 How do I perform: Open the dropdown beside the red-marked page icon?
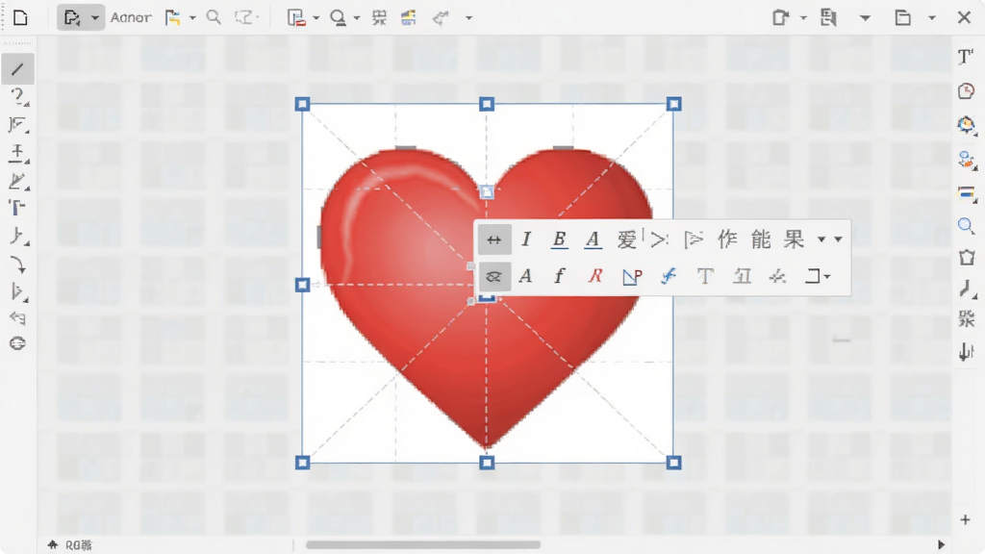tap(316, 18)
